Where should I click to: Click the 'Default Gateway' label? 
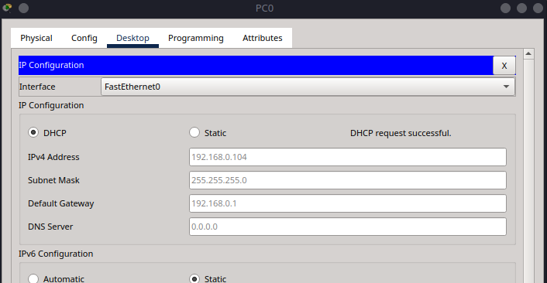point(60,203)
